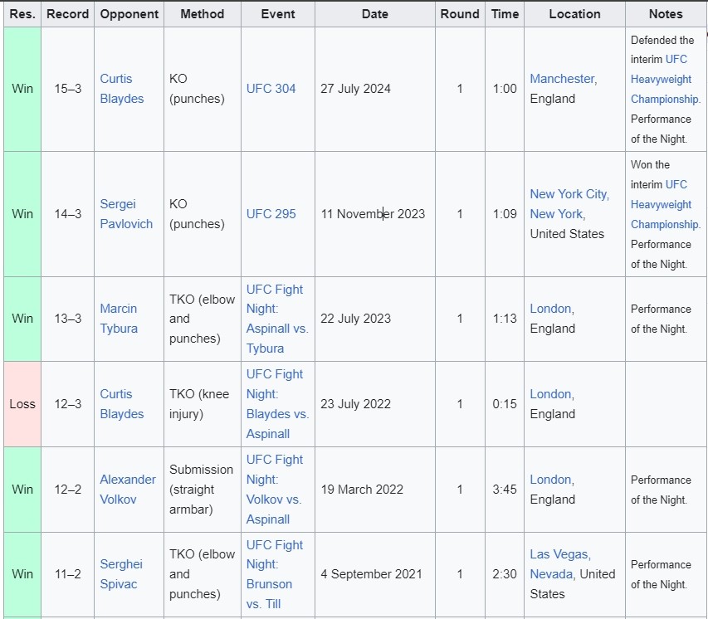Click the London link in the 23 July 2022 row
The image size is (708, 619).
(551, 394)
